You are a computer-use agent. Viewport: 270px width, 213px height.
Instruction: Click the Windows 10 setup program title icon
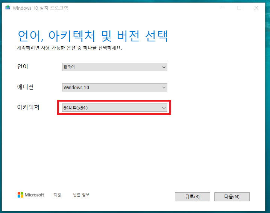point(8,8)
